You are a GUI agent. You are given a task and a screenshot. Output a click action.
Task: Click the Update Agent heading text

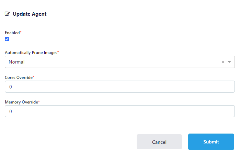tap(30, 14)
